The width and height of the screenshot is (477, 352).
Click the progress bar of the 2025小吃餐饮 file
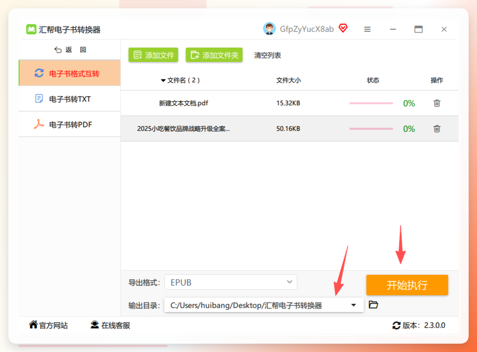(x=371, y=129)
